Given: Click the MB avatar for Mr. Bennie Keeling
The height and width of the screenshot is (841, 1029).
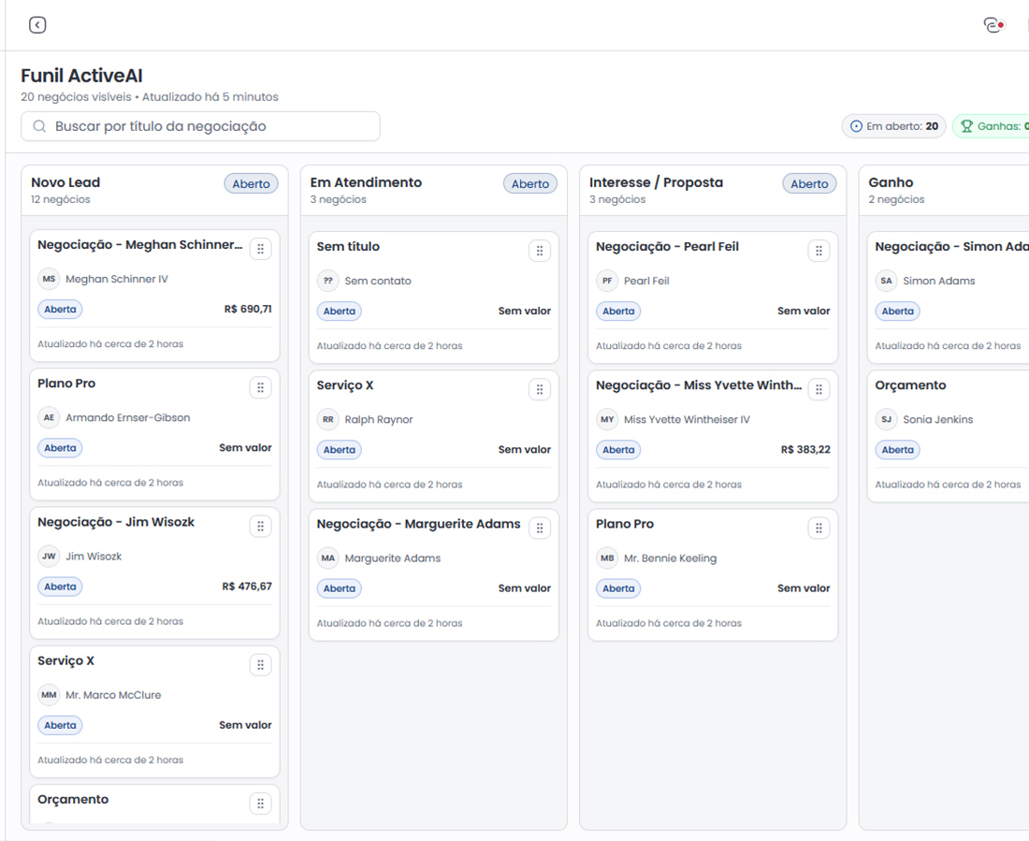Looking at the screenshot, I should click(607, 558).
